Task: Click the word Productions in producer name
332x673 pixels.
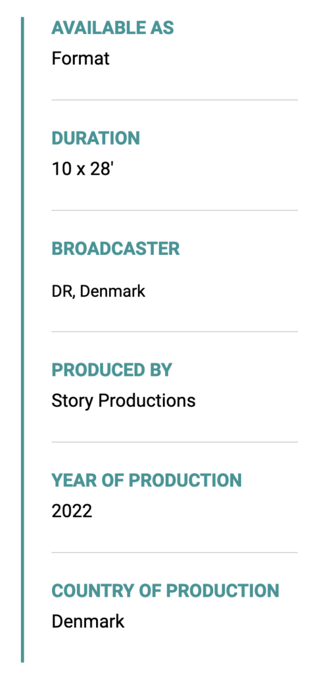Action: tap(147, 401)
